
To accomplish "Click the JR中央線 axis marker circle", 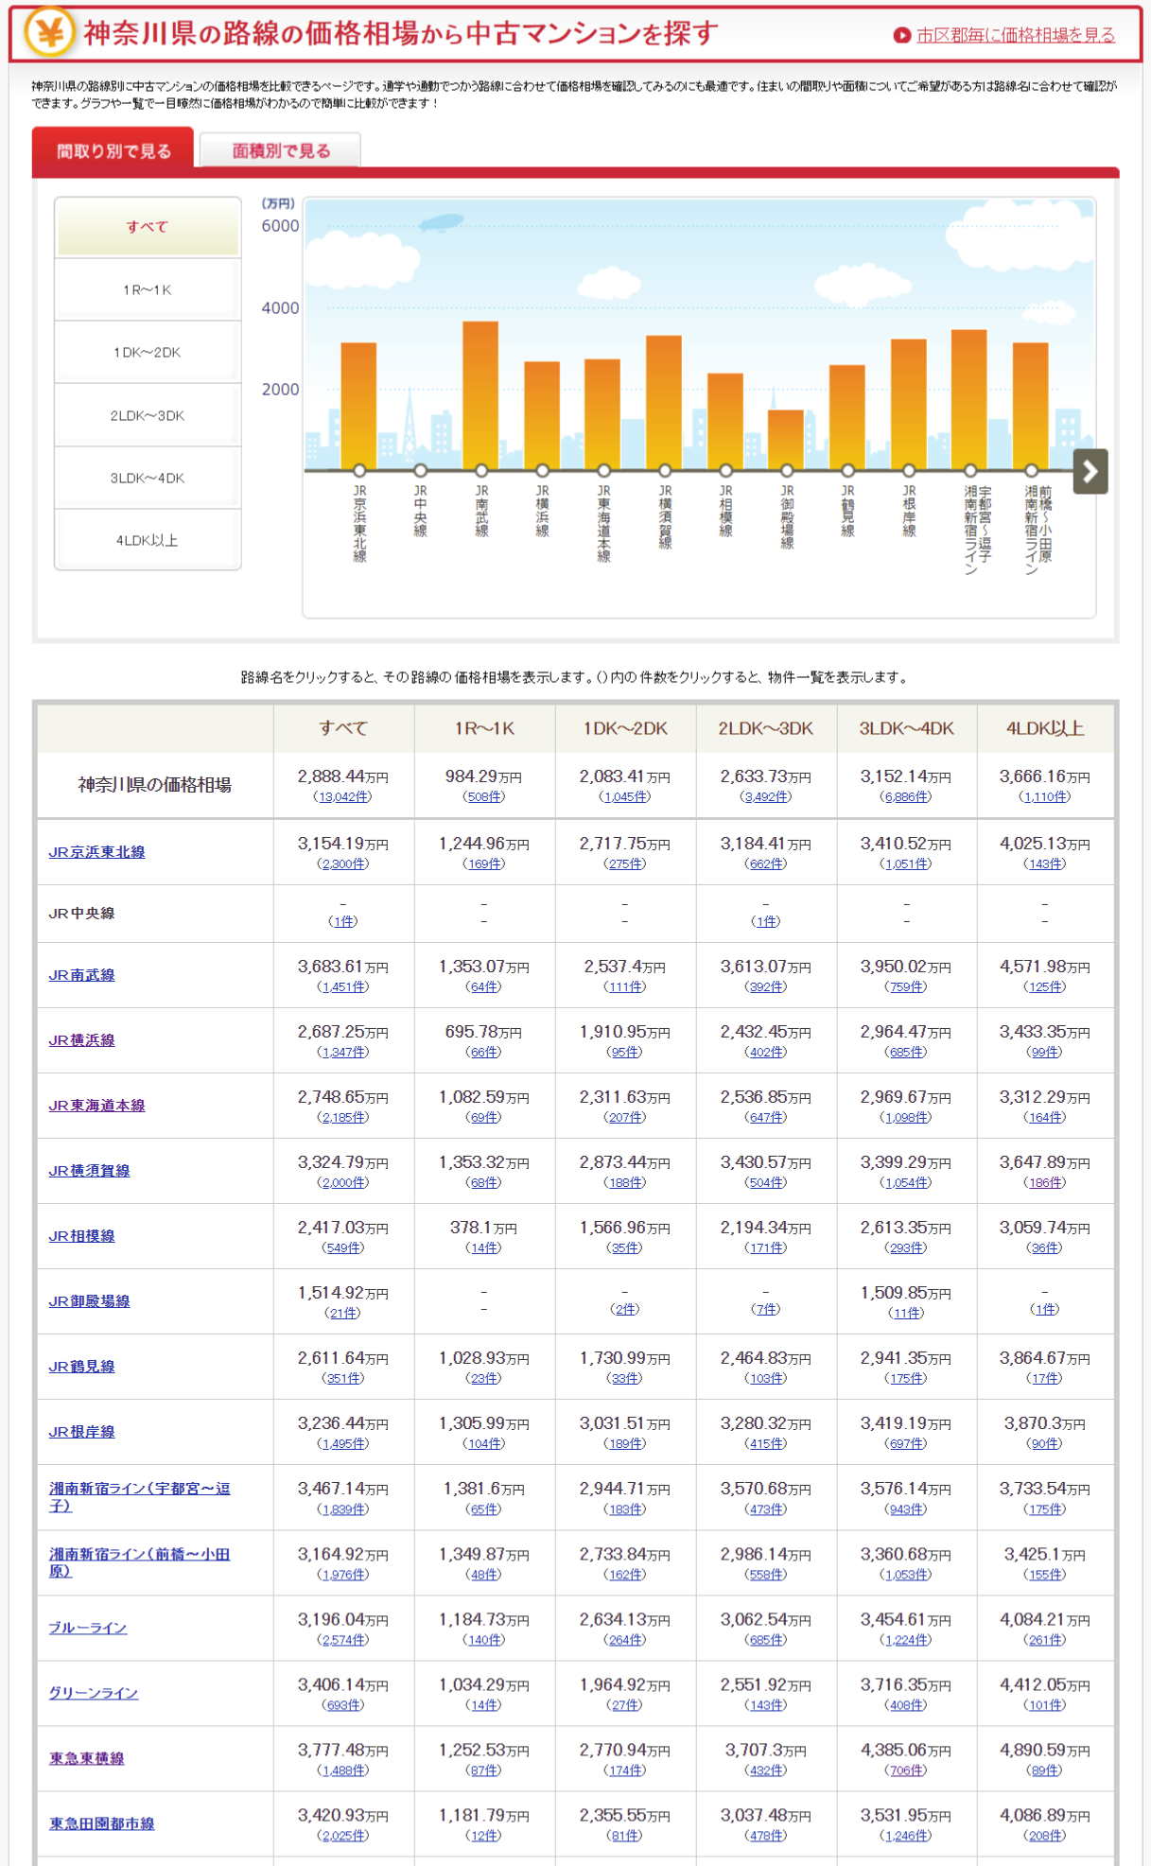I will coord(420,470).
